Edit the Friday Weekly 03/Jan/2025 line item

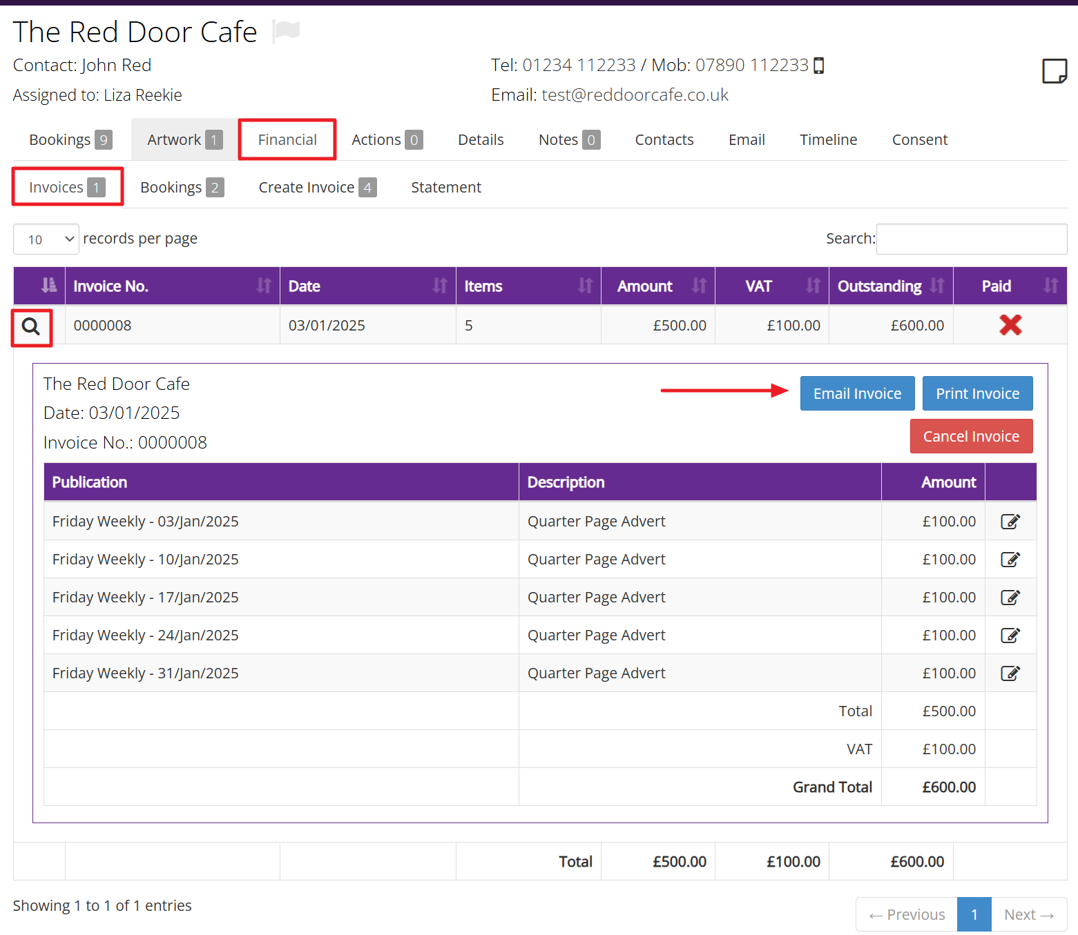pos(1010,522)
